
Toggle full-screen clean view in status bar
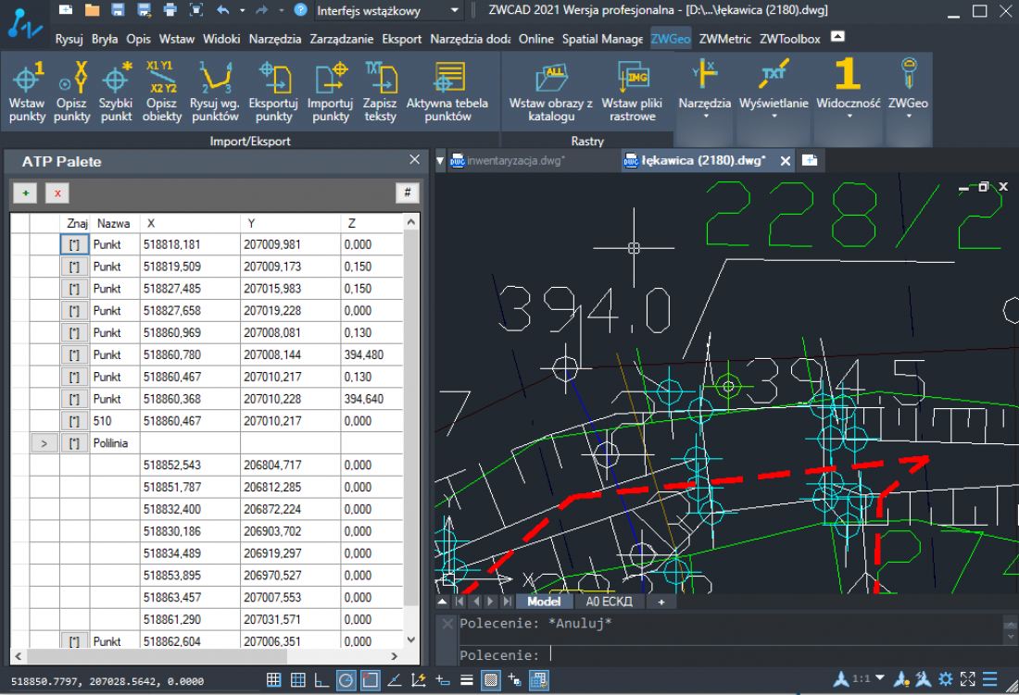[x=968, y=678]
